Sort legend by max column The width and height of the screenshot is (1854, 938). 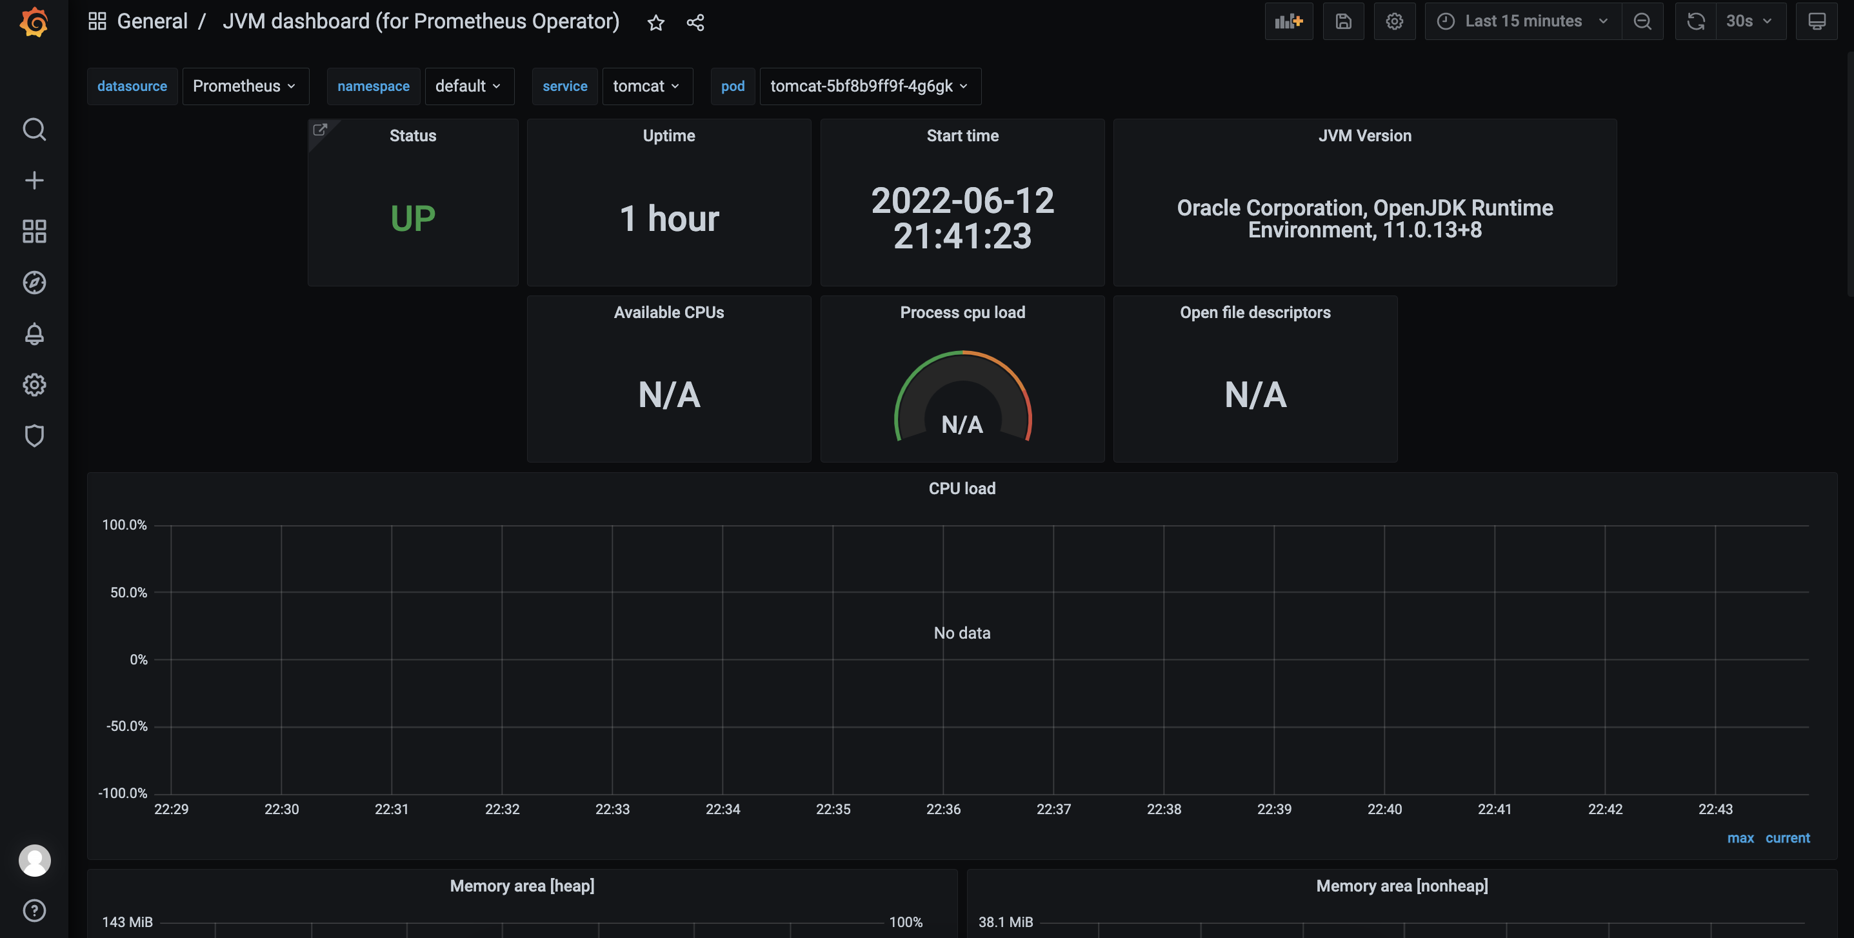(1740, 838)
